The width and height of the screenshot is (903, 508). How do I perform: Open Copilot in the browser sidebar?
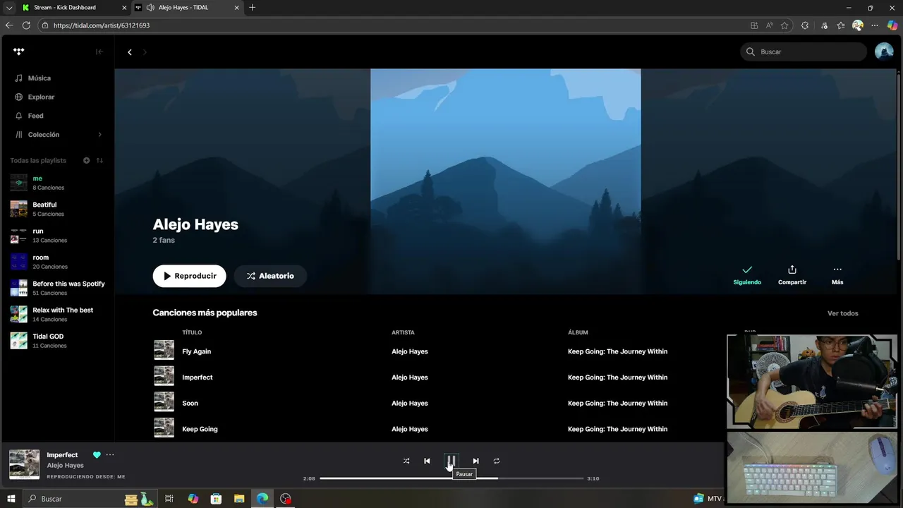[892, 25]
